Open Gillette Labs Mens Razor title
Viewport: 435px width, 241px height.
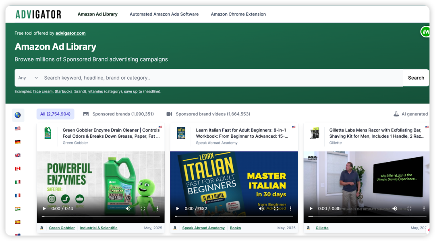377,133
